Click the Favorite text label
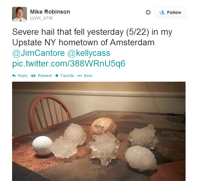 [x=67, y=76]
